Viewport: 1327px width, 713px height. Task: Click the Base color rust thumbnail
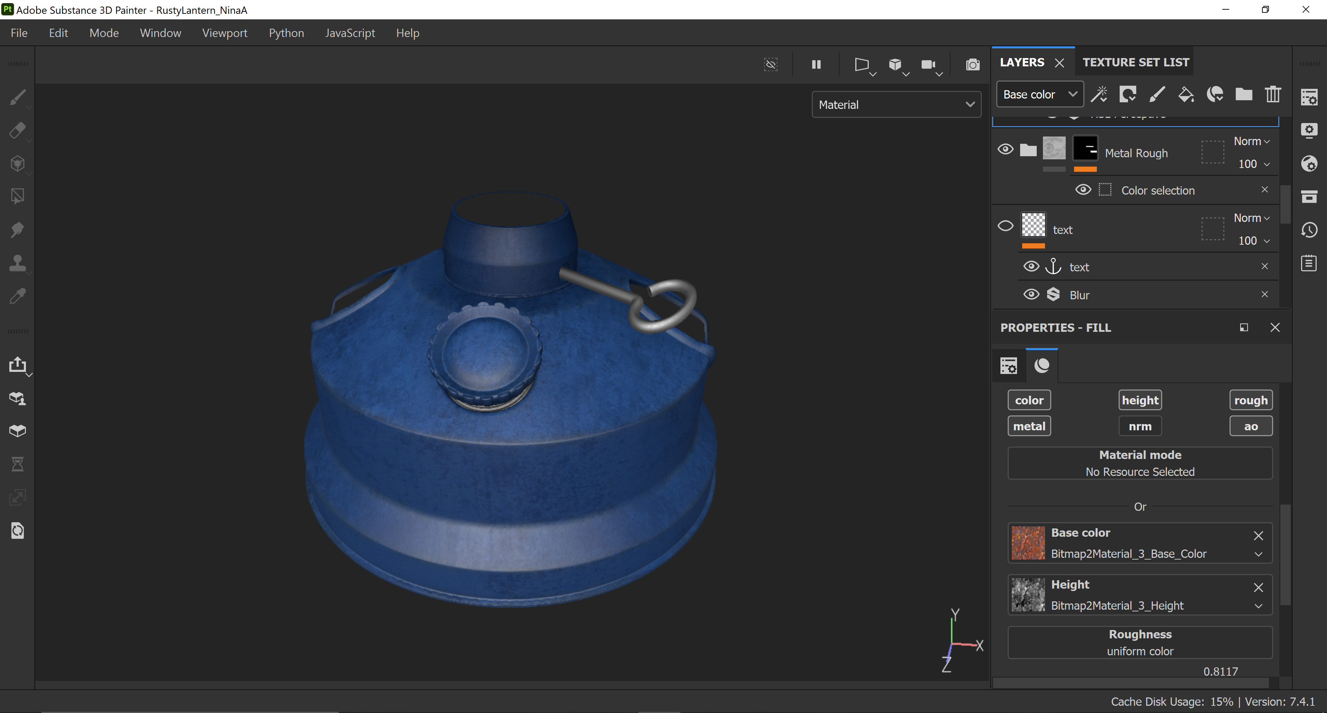point(1028,543)
